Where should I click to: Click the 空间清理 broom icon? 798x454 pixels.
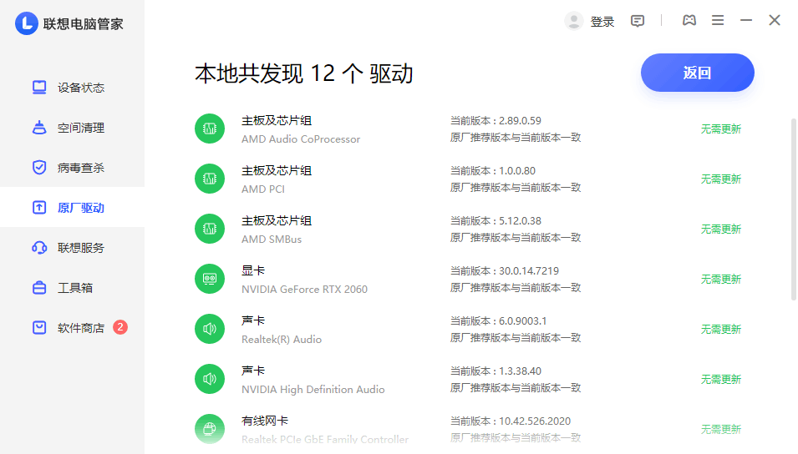(x=39, y=128)
